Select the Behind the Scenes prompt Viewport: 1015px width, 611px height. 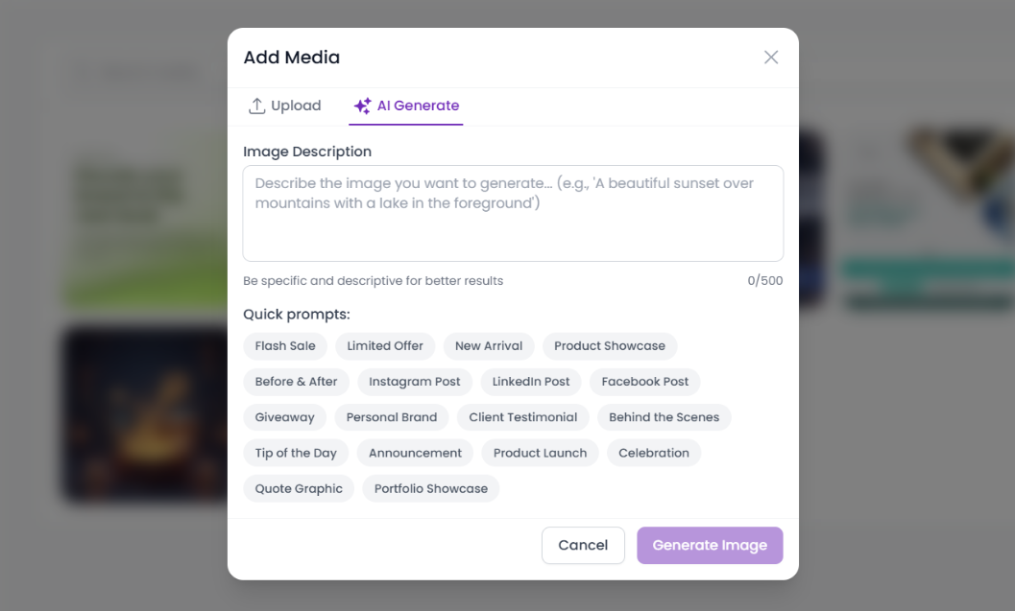[665, 417]
